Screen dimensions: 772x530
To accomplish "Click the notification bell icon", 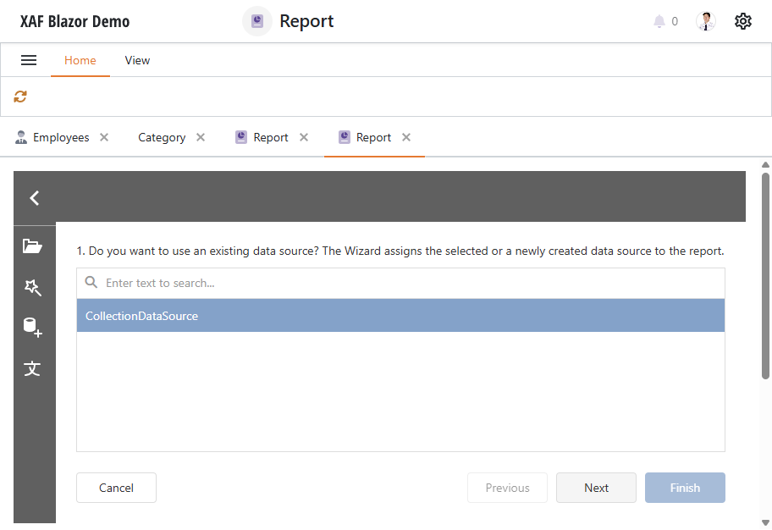I will (658, 21).
